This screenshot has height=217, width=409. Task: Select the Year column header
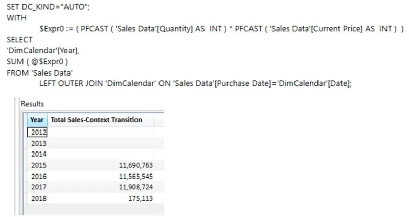(x=37, y=120)
